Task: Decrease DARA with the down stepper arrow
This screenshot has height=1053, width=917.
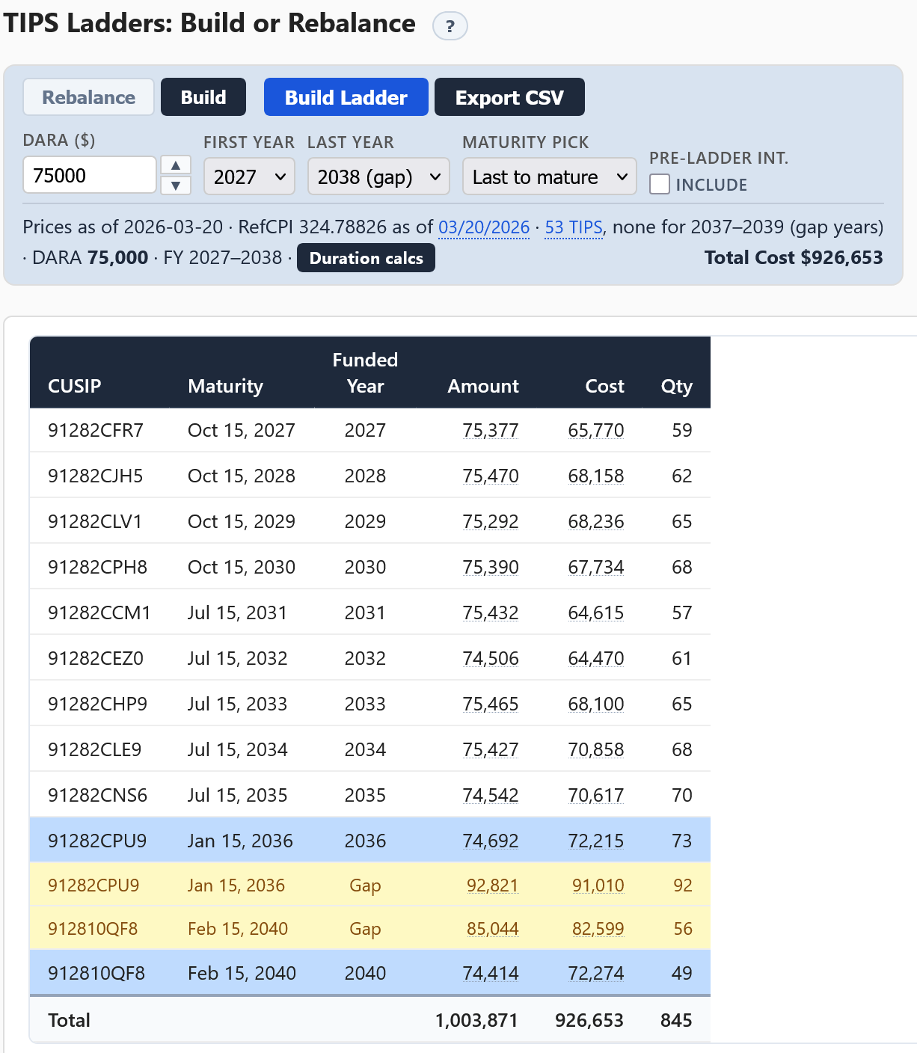Action: click(x=176, y=185)
